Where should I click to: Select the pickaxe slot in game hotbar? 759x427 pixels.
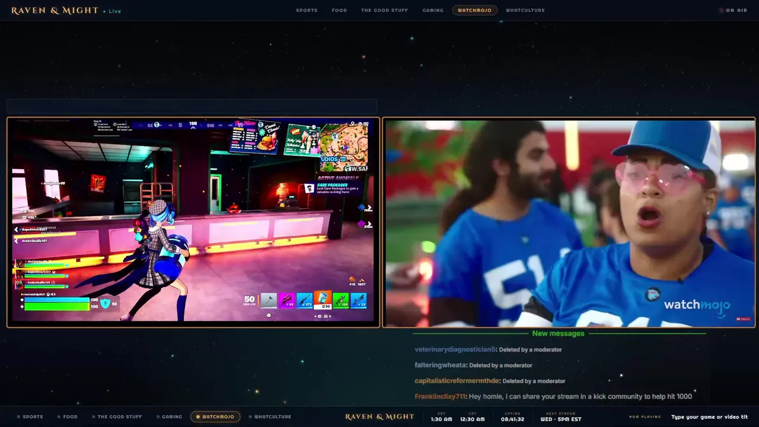[x=269, y=300]
